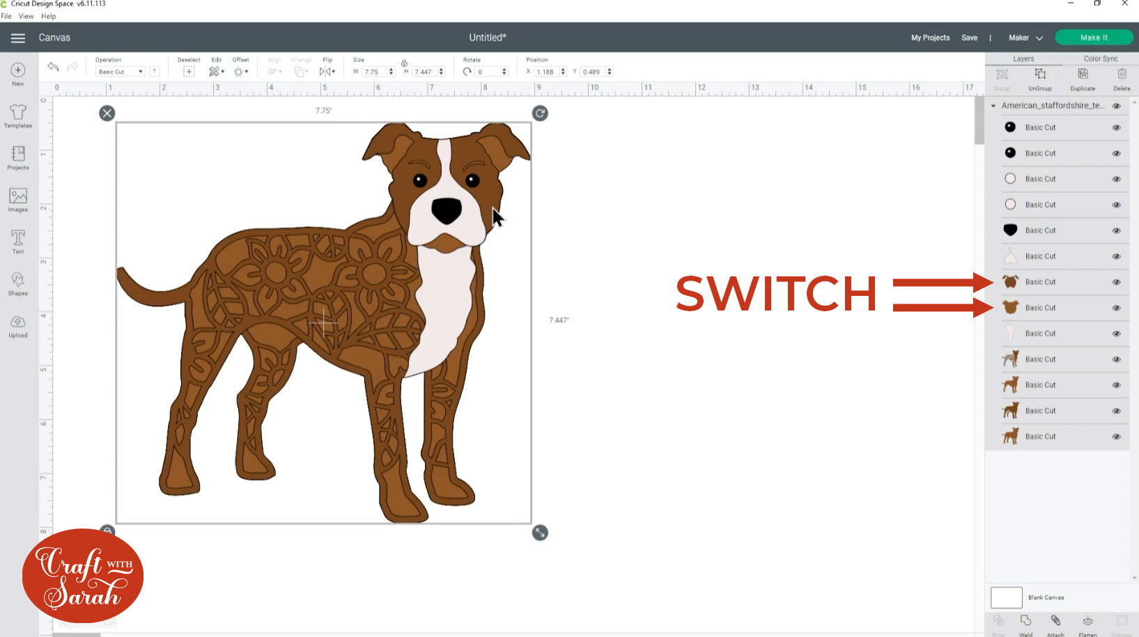Viewport: 1139px width, 637px height.
Task: Click the Blank Canvas color swatch
Action: (x=1006, y=597)
